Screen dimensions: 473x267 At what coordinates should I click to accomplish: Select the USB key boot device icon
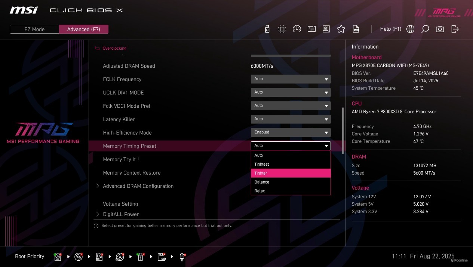140,257
